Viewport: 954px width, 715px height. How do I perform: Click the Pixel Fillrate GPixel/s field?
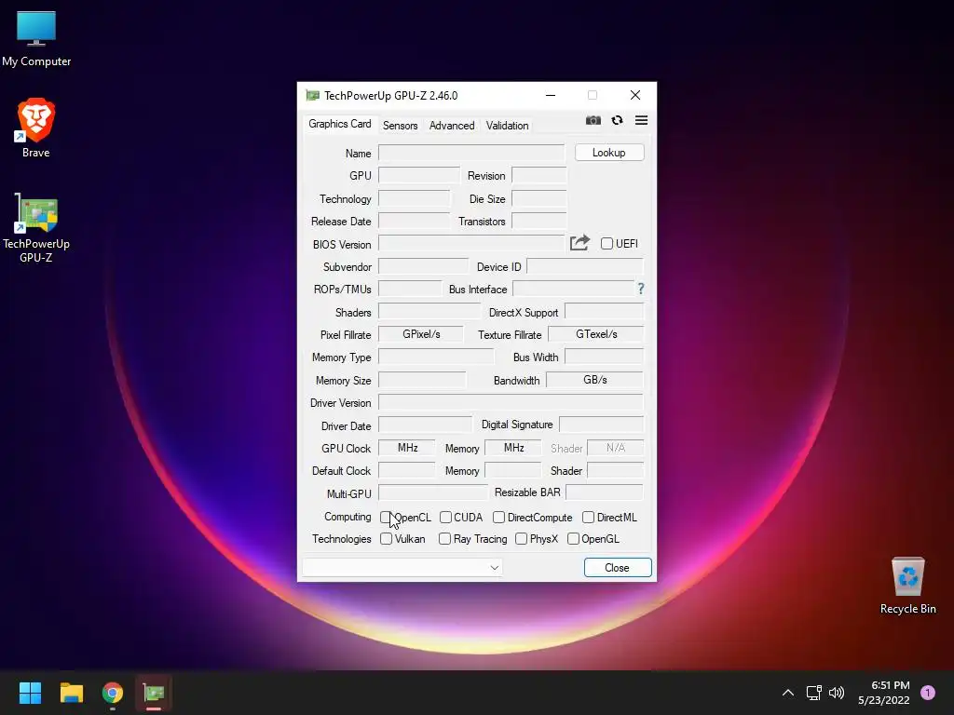pos(420,334)
